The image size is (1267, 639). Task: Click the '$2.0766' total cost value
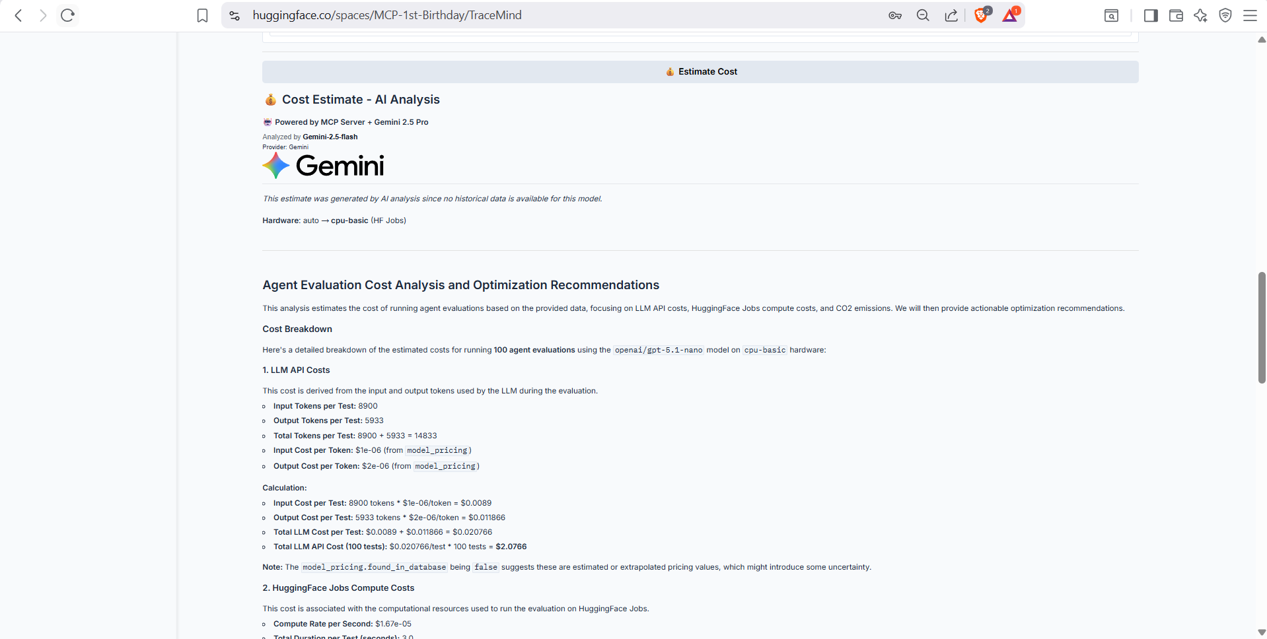point(511,547)
